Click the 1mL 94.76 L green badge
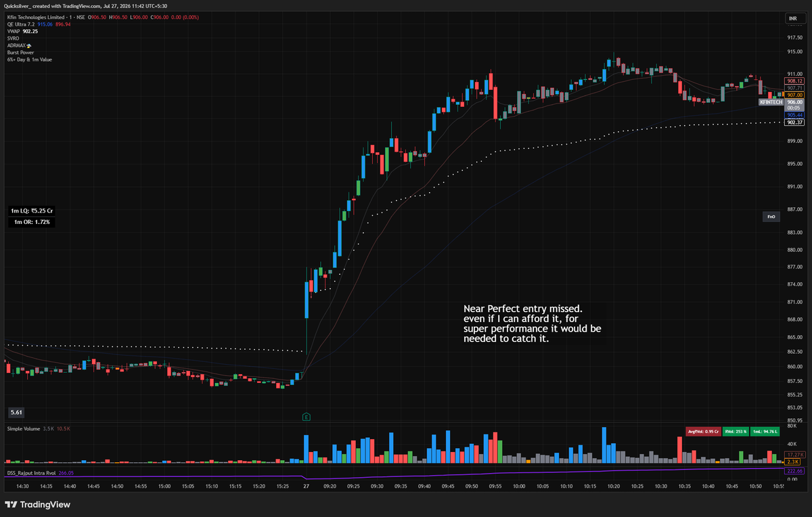This screenshot has height=517, width=812. [766, 430]
